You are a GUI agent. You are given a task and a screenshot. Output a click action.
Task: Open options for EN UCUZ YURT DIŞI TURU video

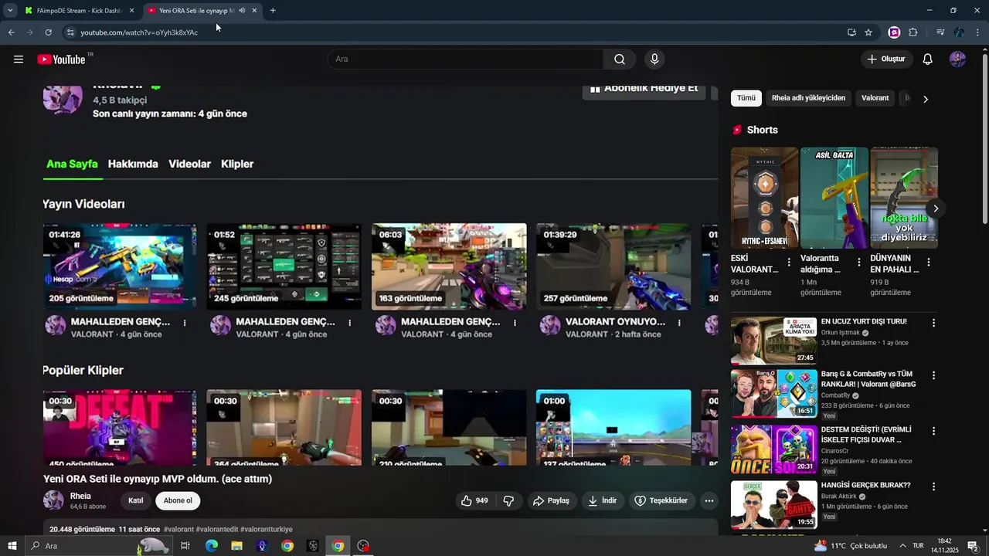(933, 323)
